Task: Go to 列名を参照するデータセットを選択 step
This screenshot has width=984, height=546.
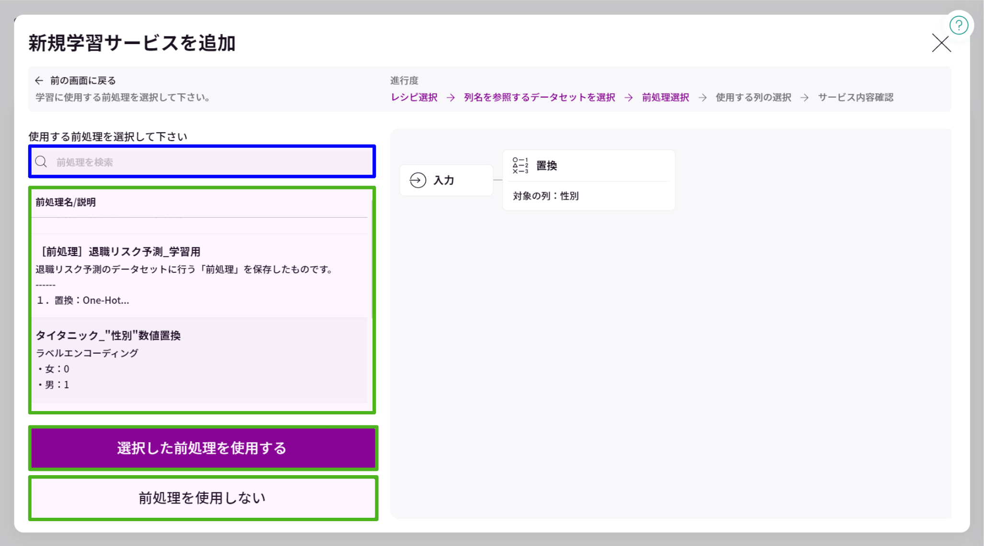Action: (x=539, y=97)
